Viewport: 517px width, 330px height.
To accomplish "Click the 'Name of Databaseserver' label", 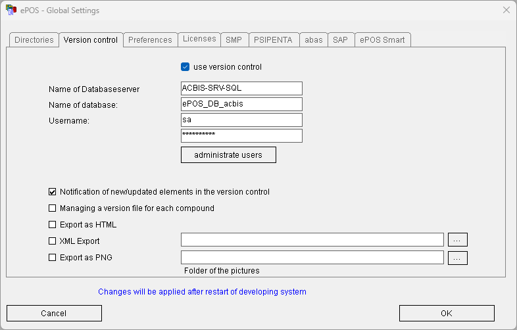I will tap(94, 89).
